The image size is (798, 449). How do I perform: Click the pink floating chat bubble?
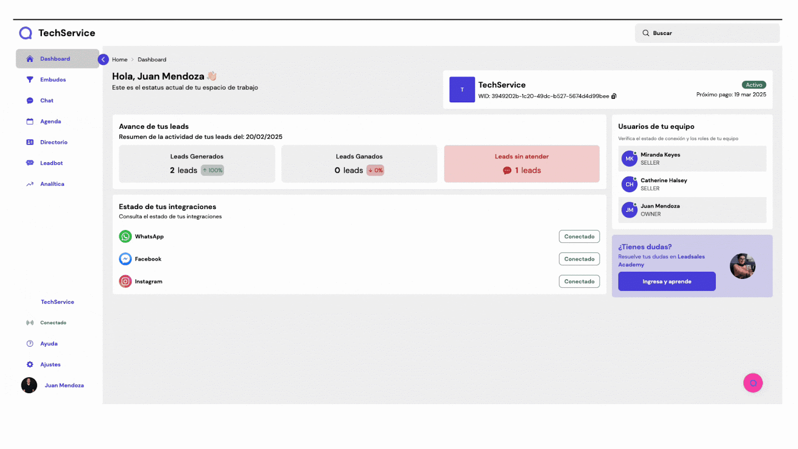(x=753, y=383)
